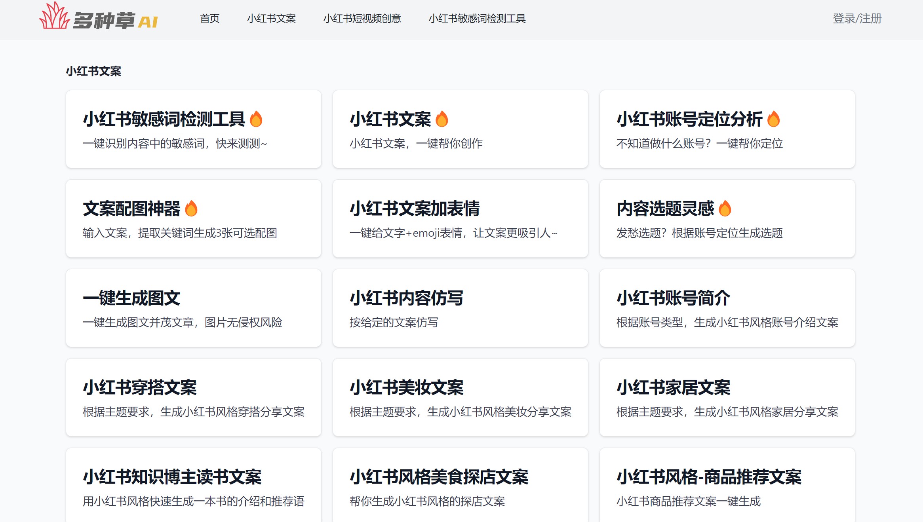Click flame icon beside 文案配图神器
Image resolution: width=923 pixels, height=522 pixels.
tap(191, 209)
